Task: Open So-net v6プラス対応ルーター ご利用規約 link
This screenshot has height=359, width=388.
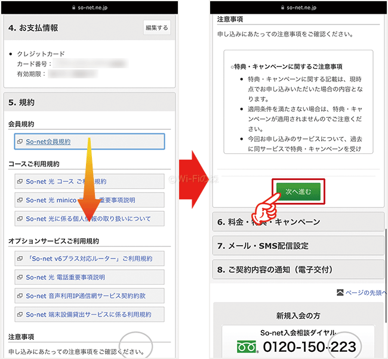Action: click(x=89, y=258)
